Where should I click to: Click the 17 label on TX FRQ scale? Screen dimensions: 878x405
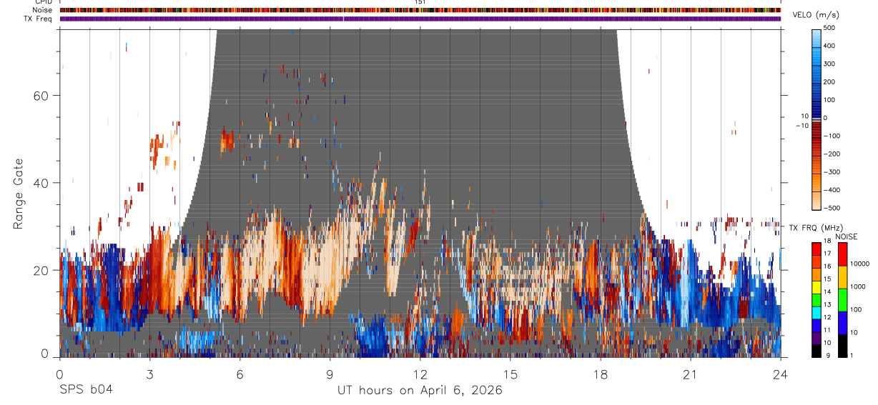(x=828, y=254)
